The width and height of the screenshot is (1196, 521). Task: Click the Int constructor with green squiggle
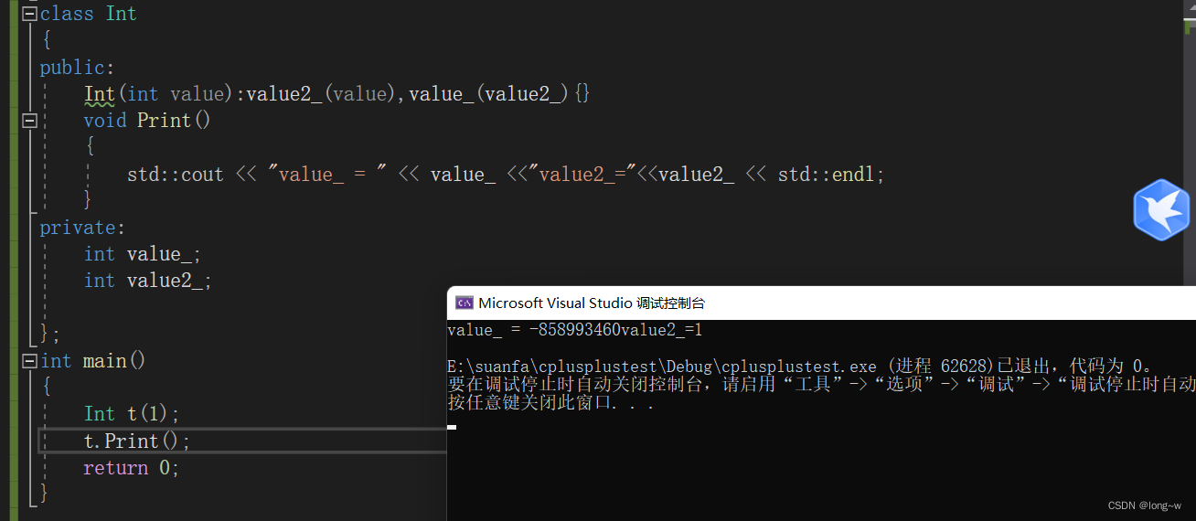pyautogui.click(x=100, y=94)
